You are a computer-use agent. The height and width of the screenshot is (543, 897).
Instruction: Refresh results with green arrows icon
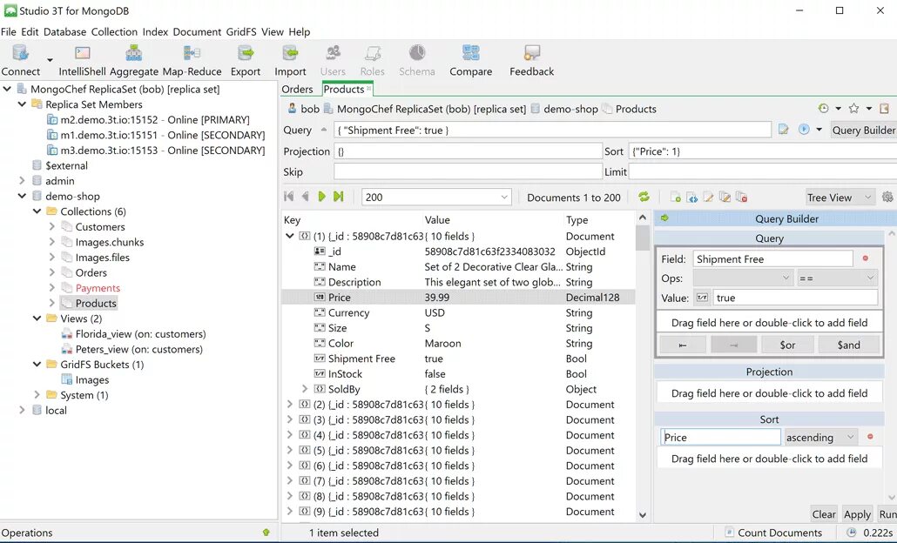[644, 197]
